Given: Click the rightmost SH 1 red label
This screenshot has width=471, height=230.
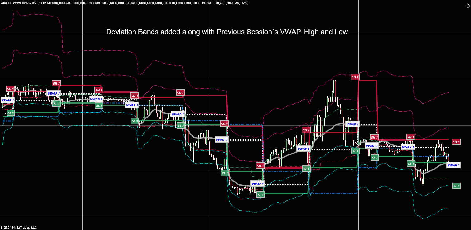Looking at the screenshot, I should (456, 142).
